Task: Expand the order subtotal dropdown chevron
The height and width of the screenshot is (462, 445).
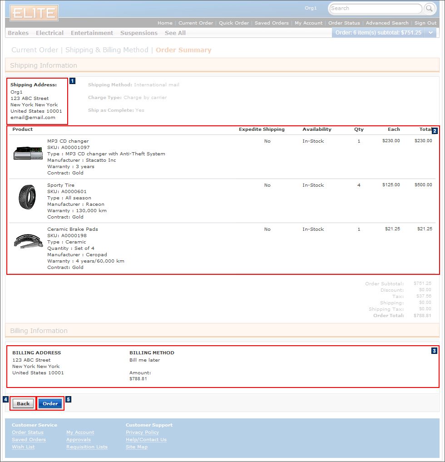Action: click(430, 33)
